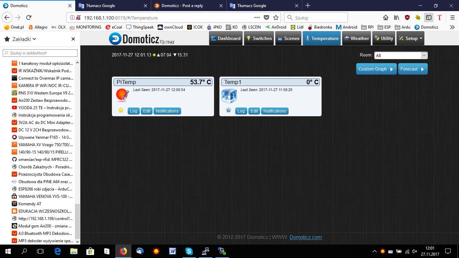Click the sidebar scrollbar down arrow
Screen dimensions: 459x258
tap(78, 241)
